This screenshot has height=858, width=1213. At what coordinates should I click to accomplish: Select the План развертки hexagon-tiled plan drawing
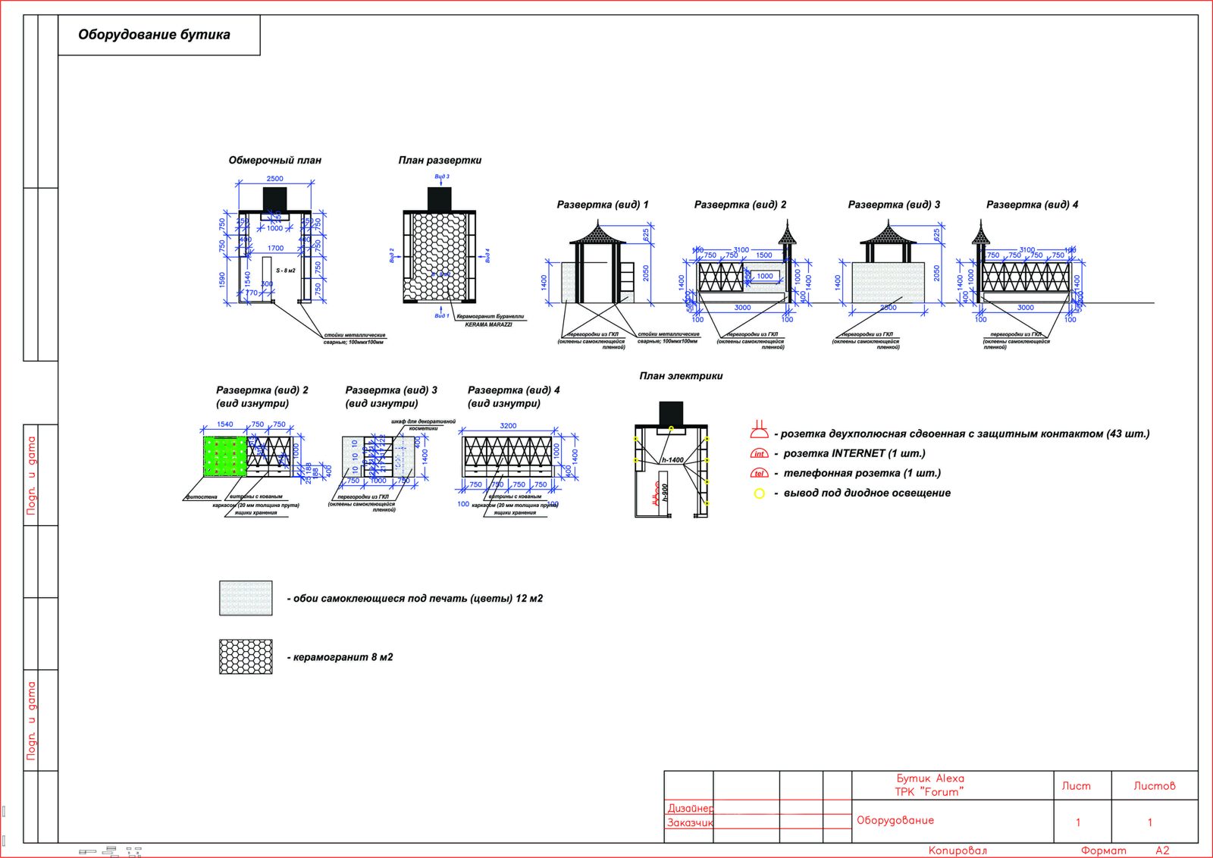pos(440,245)
